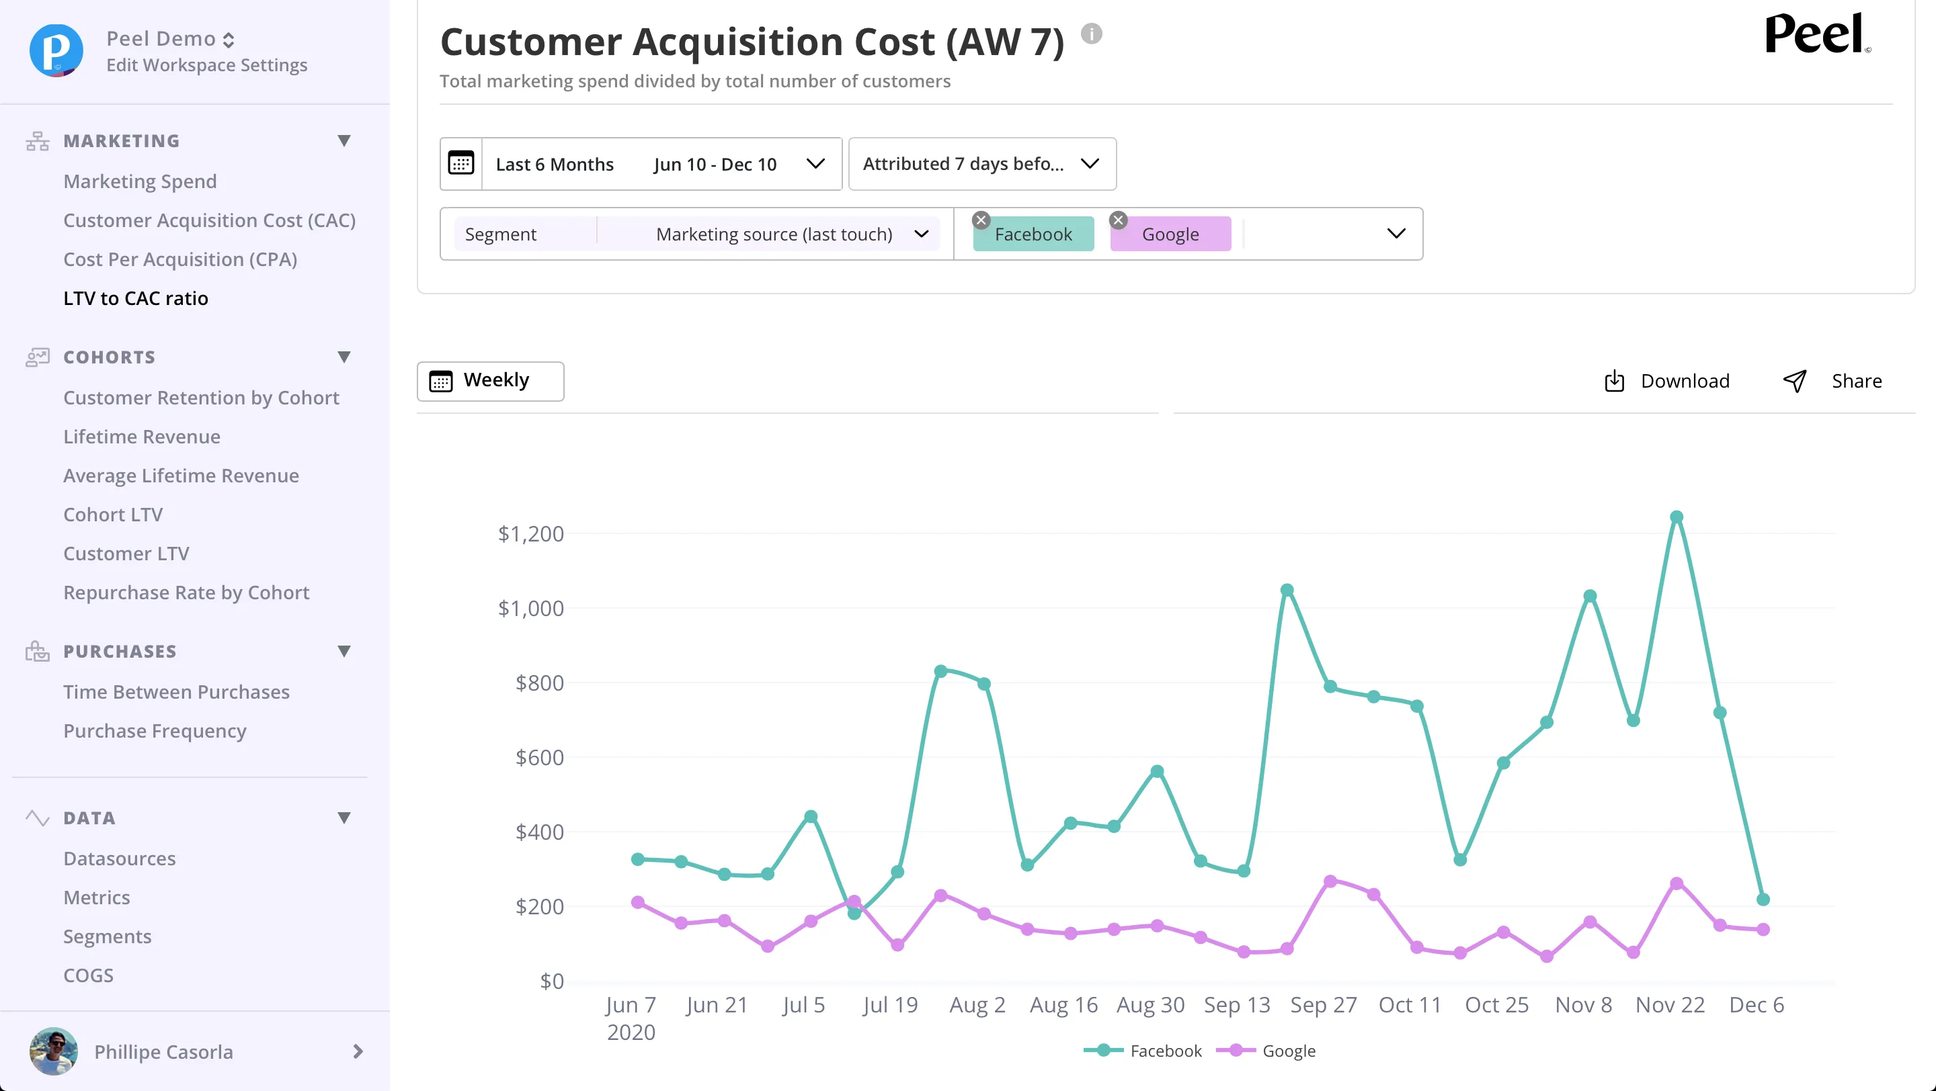Click the Download icon above the chart
Screen dimensions: 1936x1091
(x=1614, y=382)
